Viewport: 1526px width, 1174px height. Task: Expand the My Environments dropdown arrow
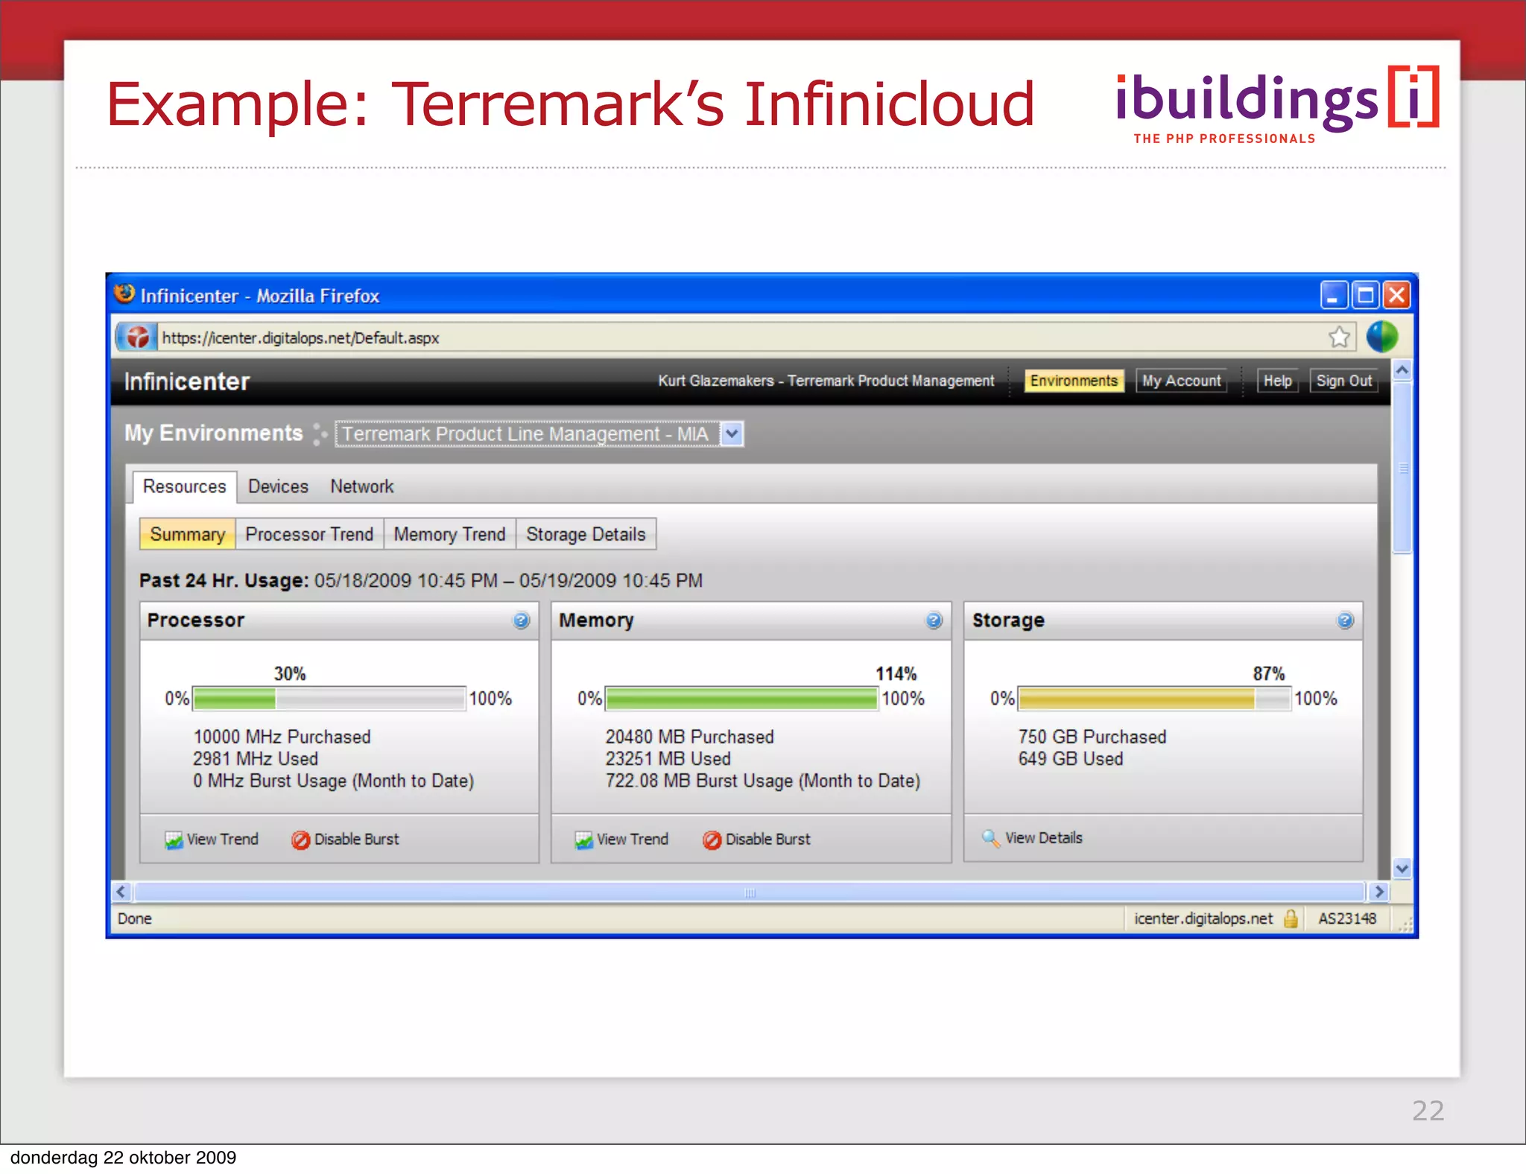[732, 434]
